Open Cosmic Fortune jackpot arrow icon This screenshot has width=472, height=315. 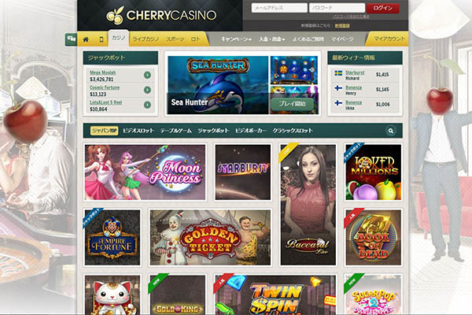[147, 90]
